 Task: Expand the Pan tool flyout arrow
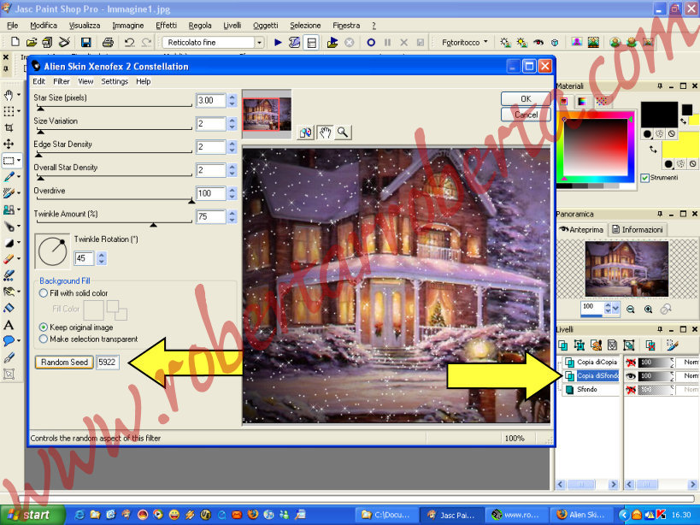(x=19, y=95)
